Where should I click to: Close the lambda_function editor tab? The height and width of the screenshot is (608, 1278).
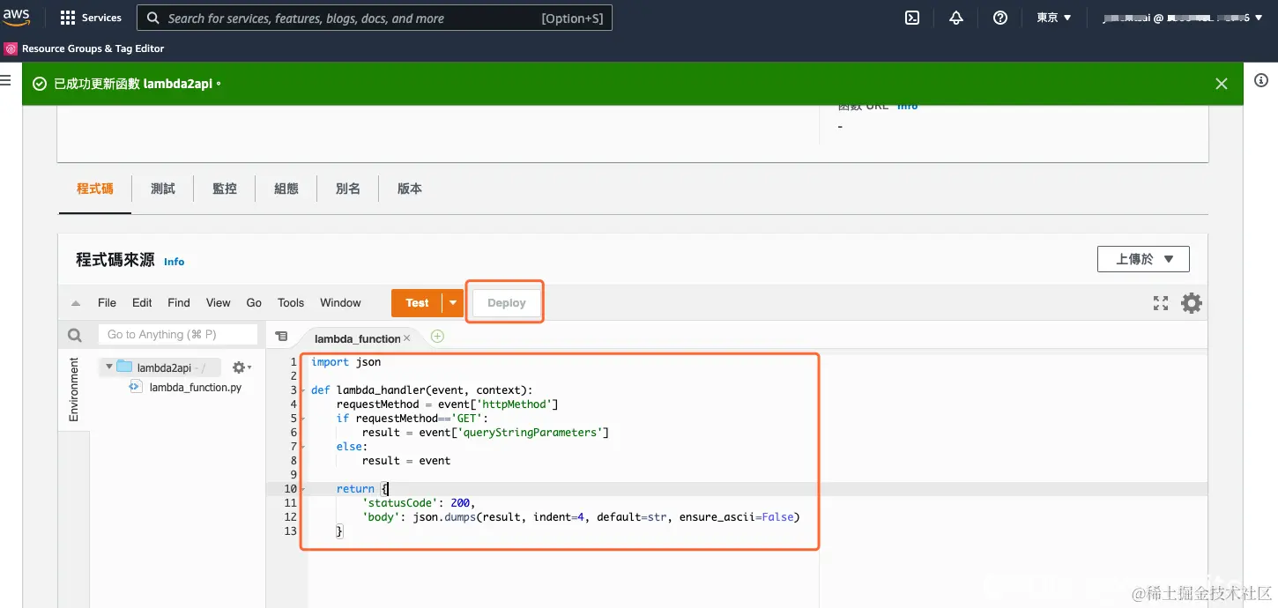click(407, 338)
